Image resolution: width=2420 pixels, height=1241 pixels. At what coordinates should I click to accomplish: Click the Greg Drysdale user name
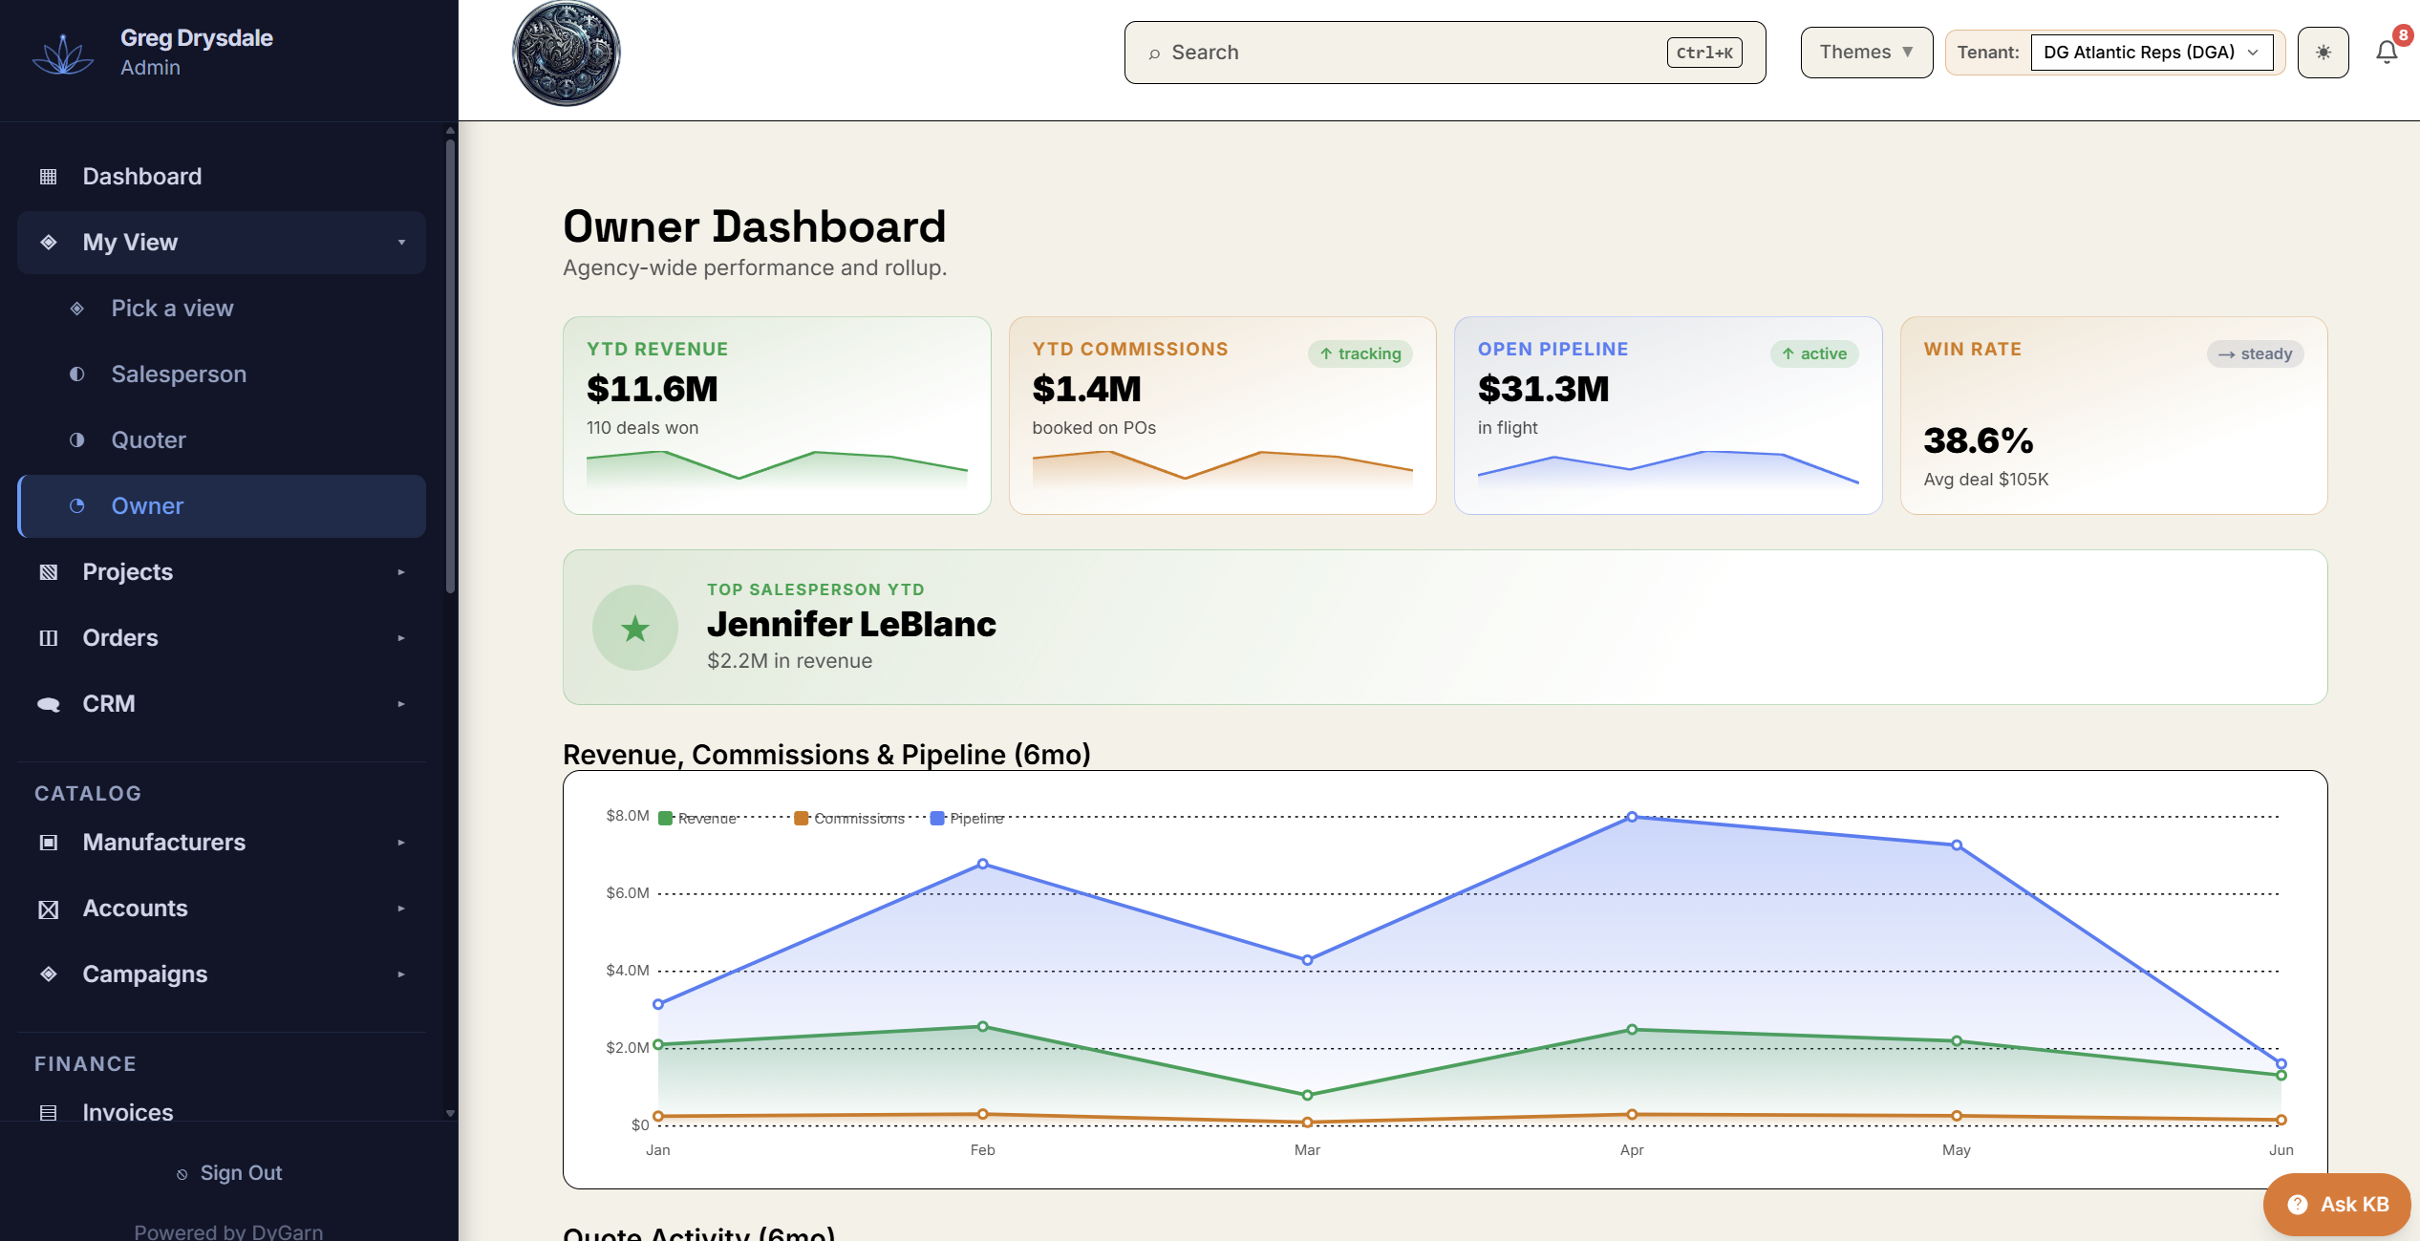[x=197, y=38]
